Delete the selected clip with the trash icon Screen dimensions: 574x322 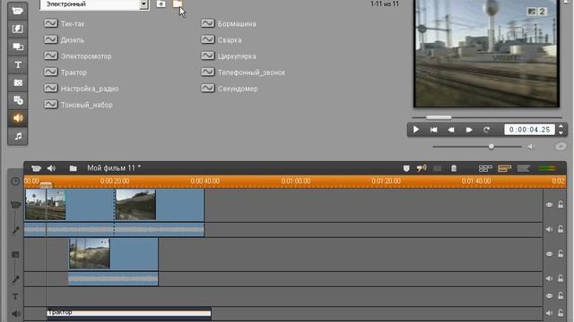coord(454,168)
